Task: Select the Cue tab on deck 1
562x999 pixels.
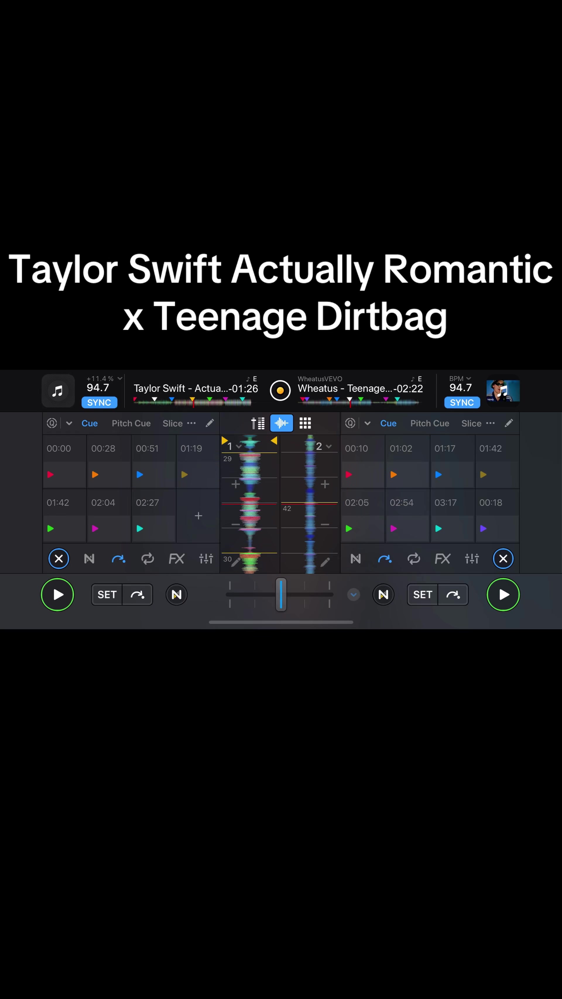Action: [90, 423]
